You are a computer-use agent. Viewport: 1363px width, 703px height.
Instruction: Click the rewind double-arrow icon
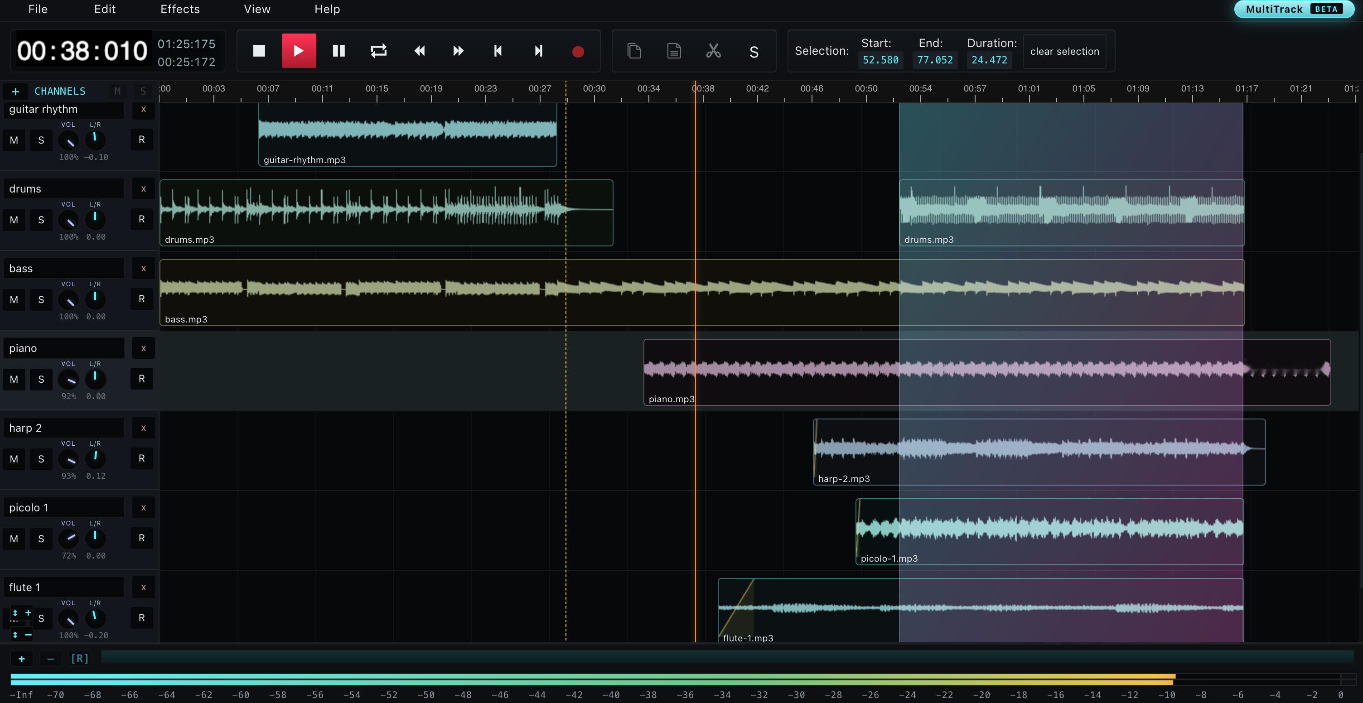419,51
